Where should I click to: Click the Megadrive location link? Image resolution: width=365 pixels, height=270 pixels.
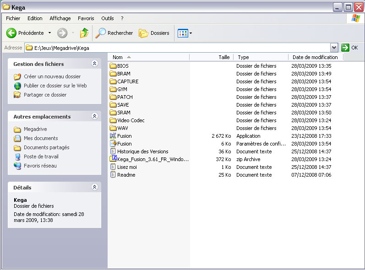(x=35, y=129)
